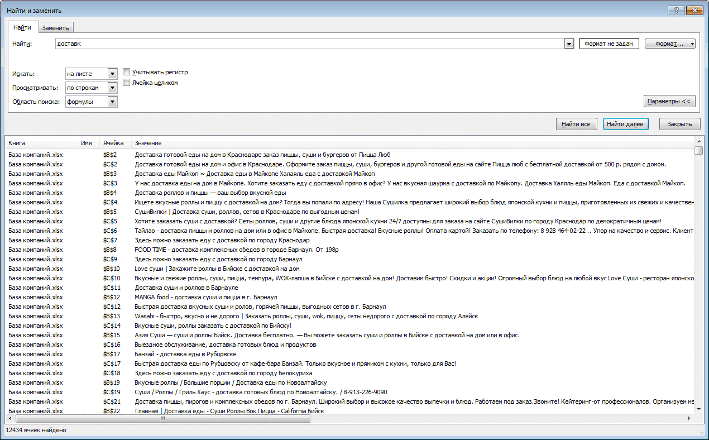Select the result row for cell $B$19
The height and width of the screenshot is (440, 709).
click(x=349, y=382)
